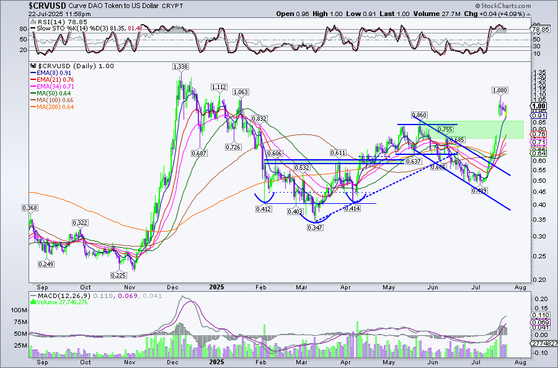558x368 pixels.
Task: Click the Low 0.91 value in header
Action: 360,14
